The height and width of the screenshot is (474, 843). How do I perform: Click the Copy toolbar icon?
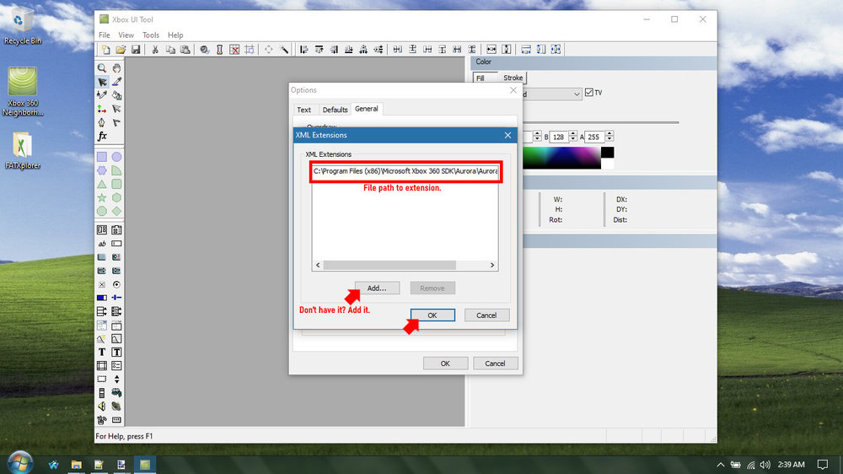tap(170, 50)
